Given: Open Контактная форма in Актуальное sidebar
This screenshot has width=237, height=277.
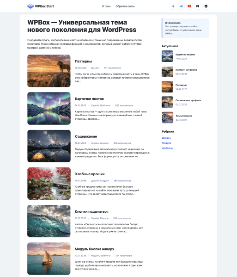Looking at the screenshot, I should tap(186, 70).
